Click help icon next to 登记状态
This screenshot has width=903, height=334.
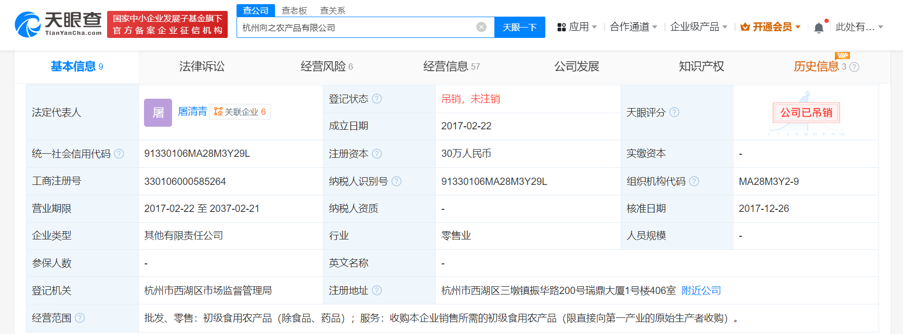coord(377,99)
